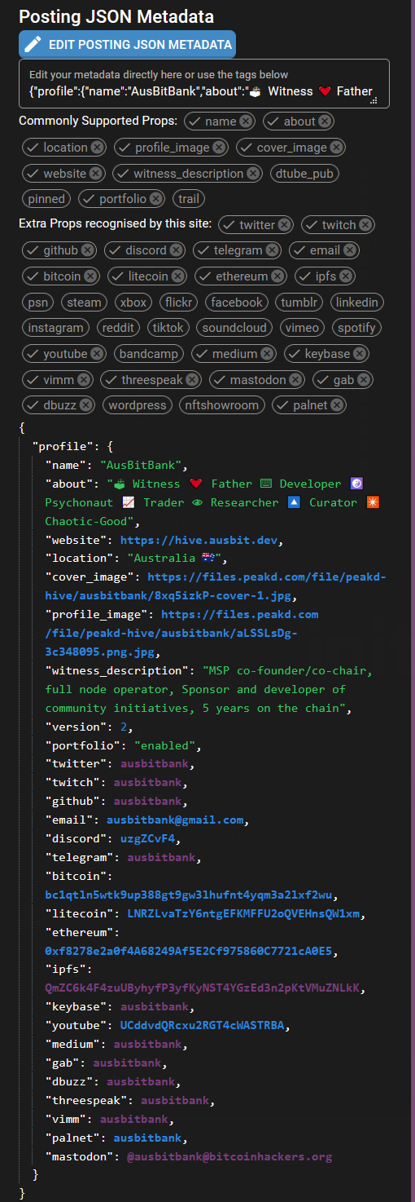Remove the telegram tag with its X icon
415x1202 pixels.
[273, 250]
